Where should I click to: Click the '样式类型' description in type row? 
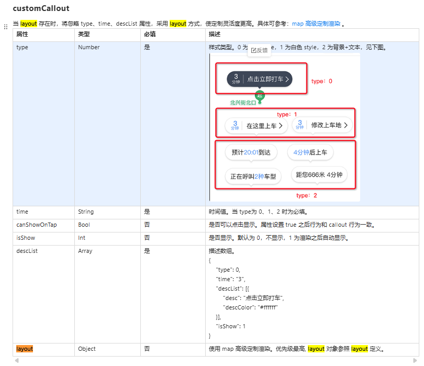click(x=297, y=47)
